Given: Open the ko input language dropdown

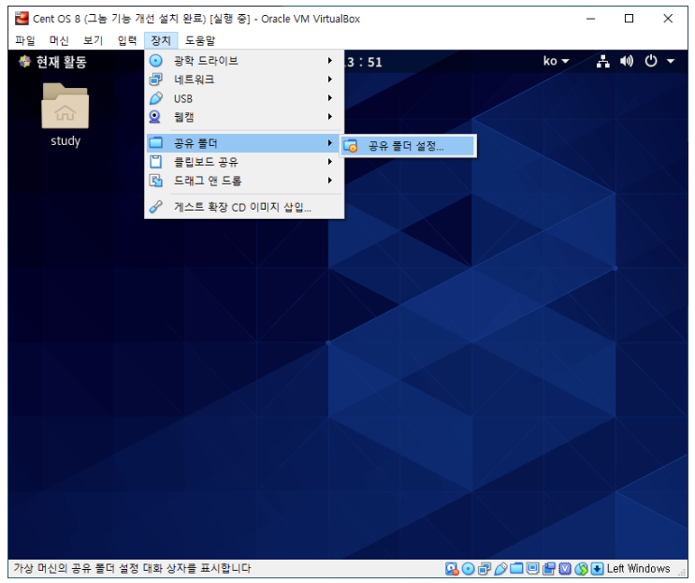Looking at the screenshot, I should pyautogui.click(x=556, y=61).
